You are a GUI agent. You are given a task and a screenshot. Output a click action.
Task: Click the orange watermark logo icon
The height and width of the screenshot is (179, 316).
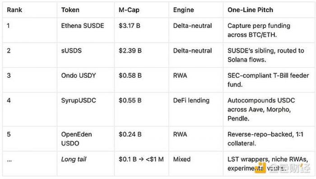(260, 168)
